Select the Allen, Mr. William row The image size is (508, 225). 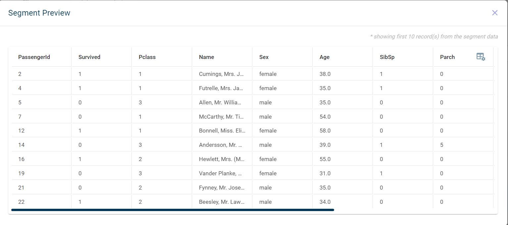[x=220, y=102]
